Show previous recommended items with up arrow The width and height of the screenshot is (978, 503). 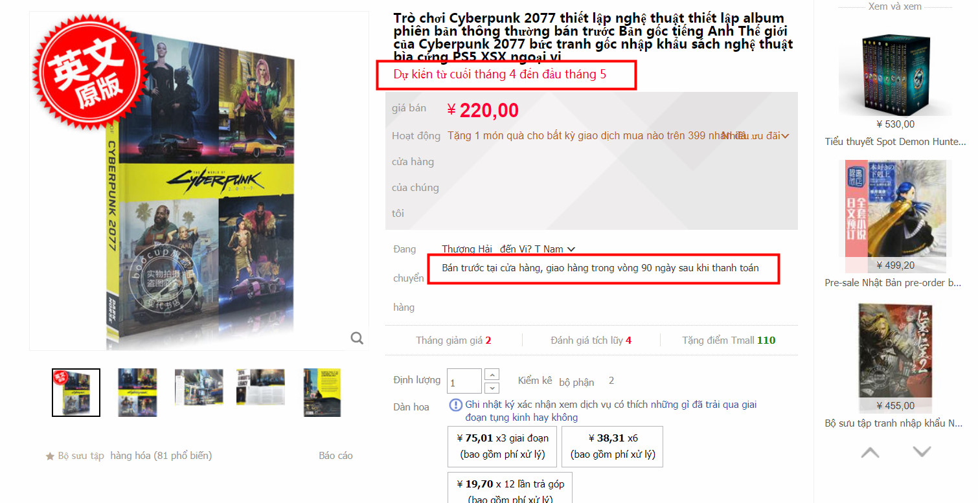pyautogui.click(x=870, y=452)
